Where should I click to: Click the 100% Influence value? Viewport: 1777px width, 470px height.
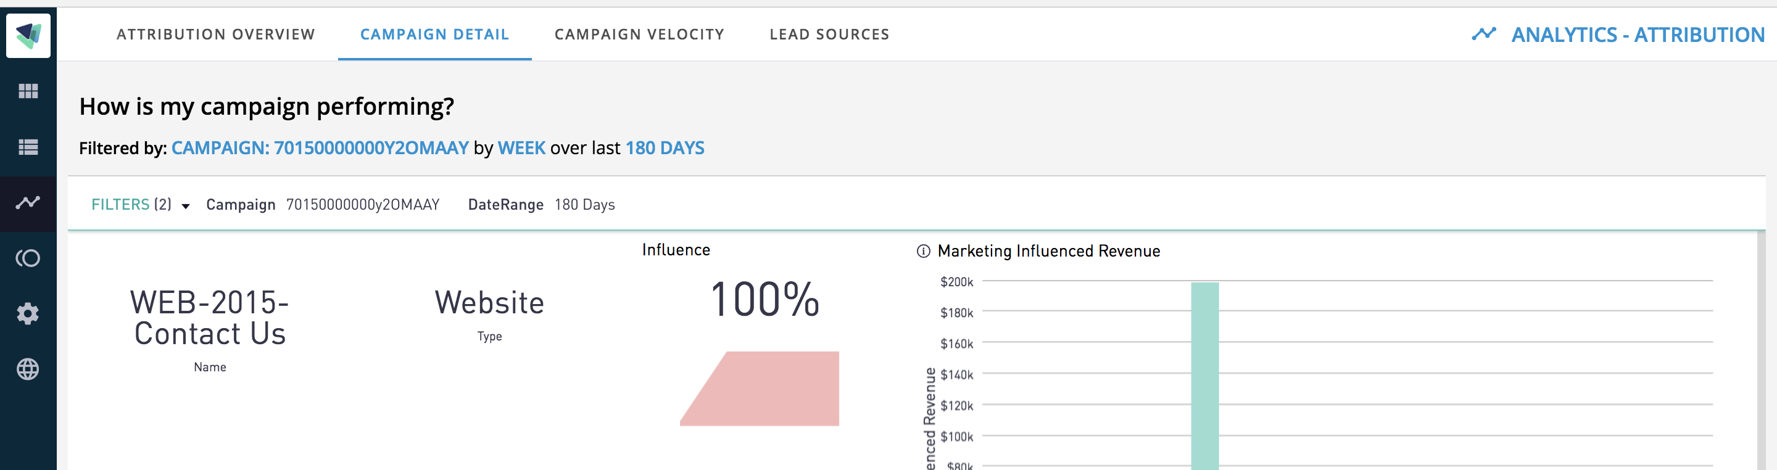coord(764,300)
